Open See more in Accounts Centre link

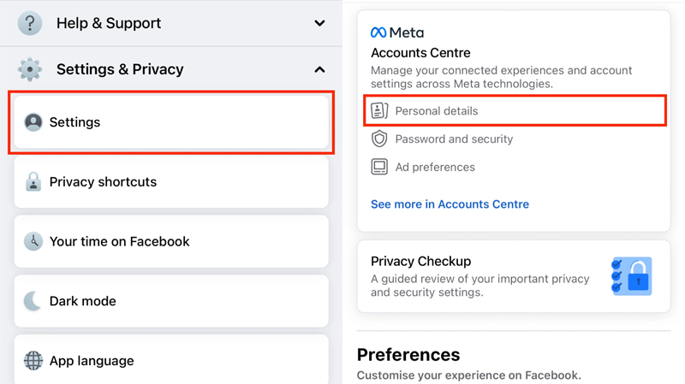click(x=450, y=204)
